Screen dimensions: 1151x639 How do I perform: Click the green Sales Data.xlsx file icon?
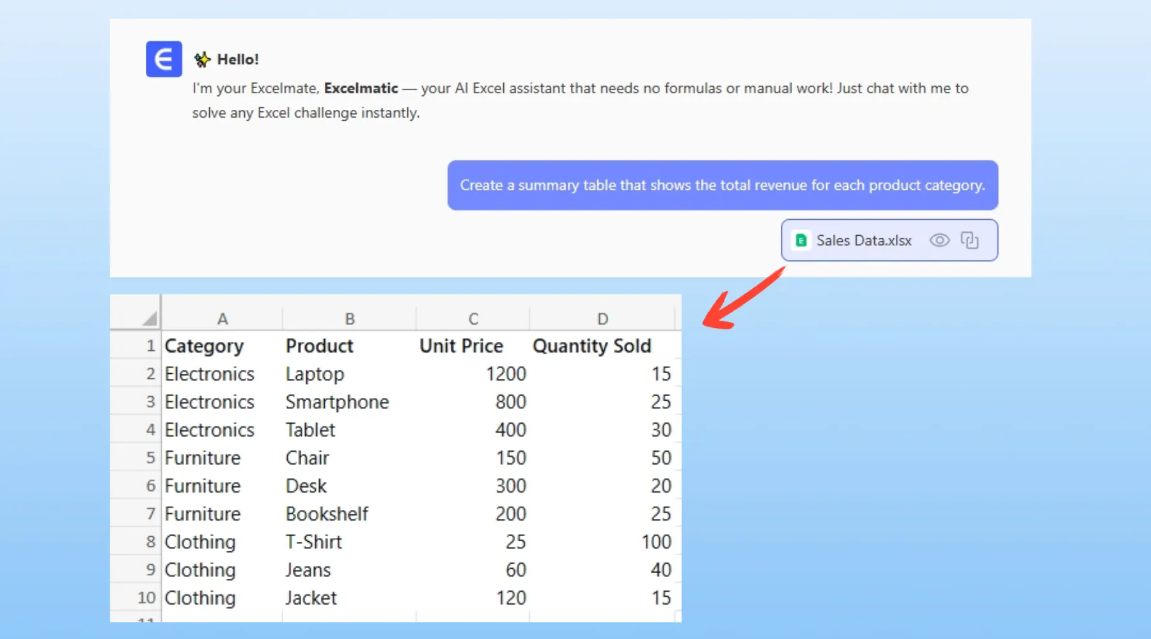[x=801, y=240]
